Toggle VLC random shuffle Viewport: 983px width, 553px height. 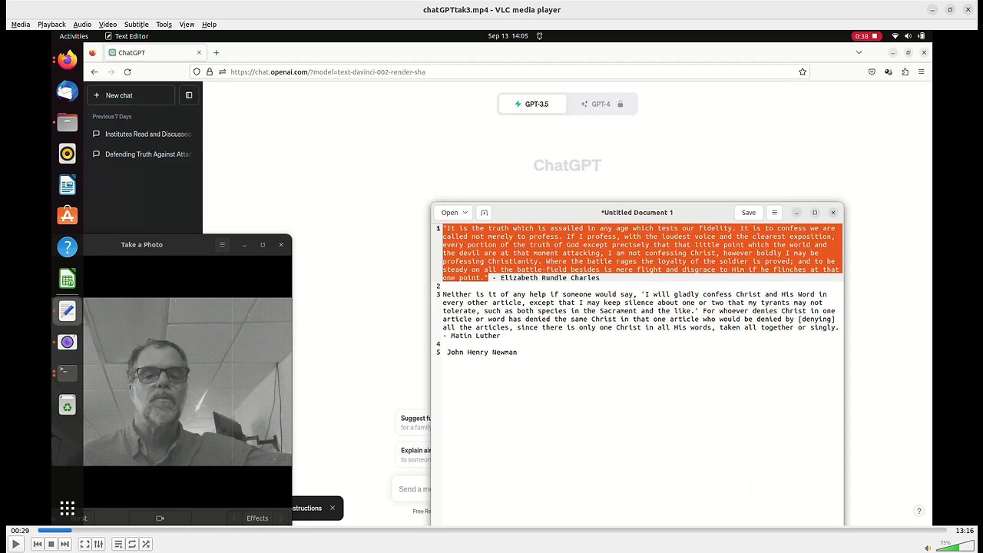146,544
